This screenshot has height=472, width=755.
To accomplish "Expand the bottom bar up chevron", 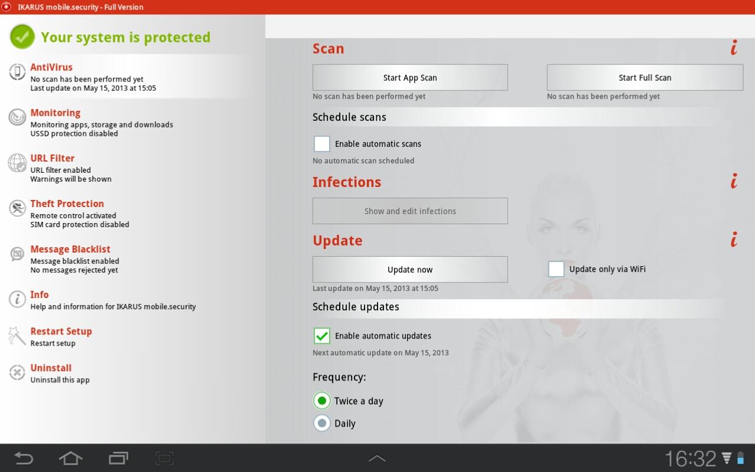I will pos(377,458).
